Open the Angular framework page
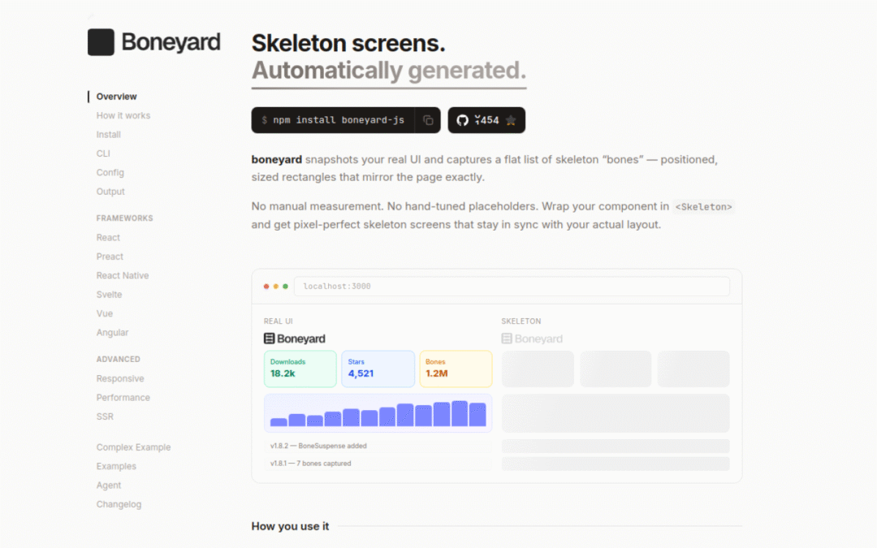 [x=112, y=333]
